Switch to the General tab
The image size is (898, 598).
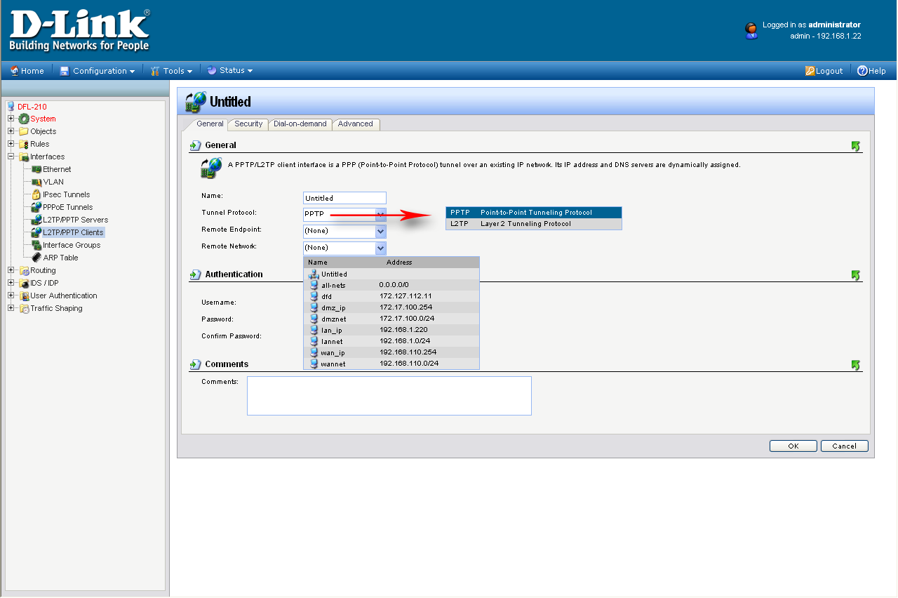click(209, 124)
